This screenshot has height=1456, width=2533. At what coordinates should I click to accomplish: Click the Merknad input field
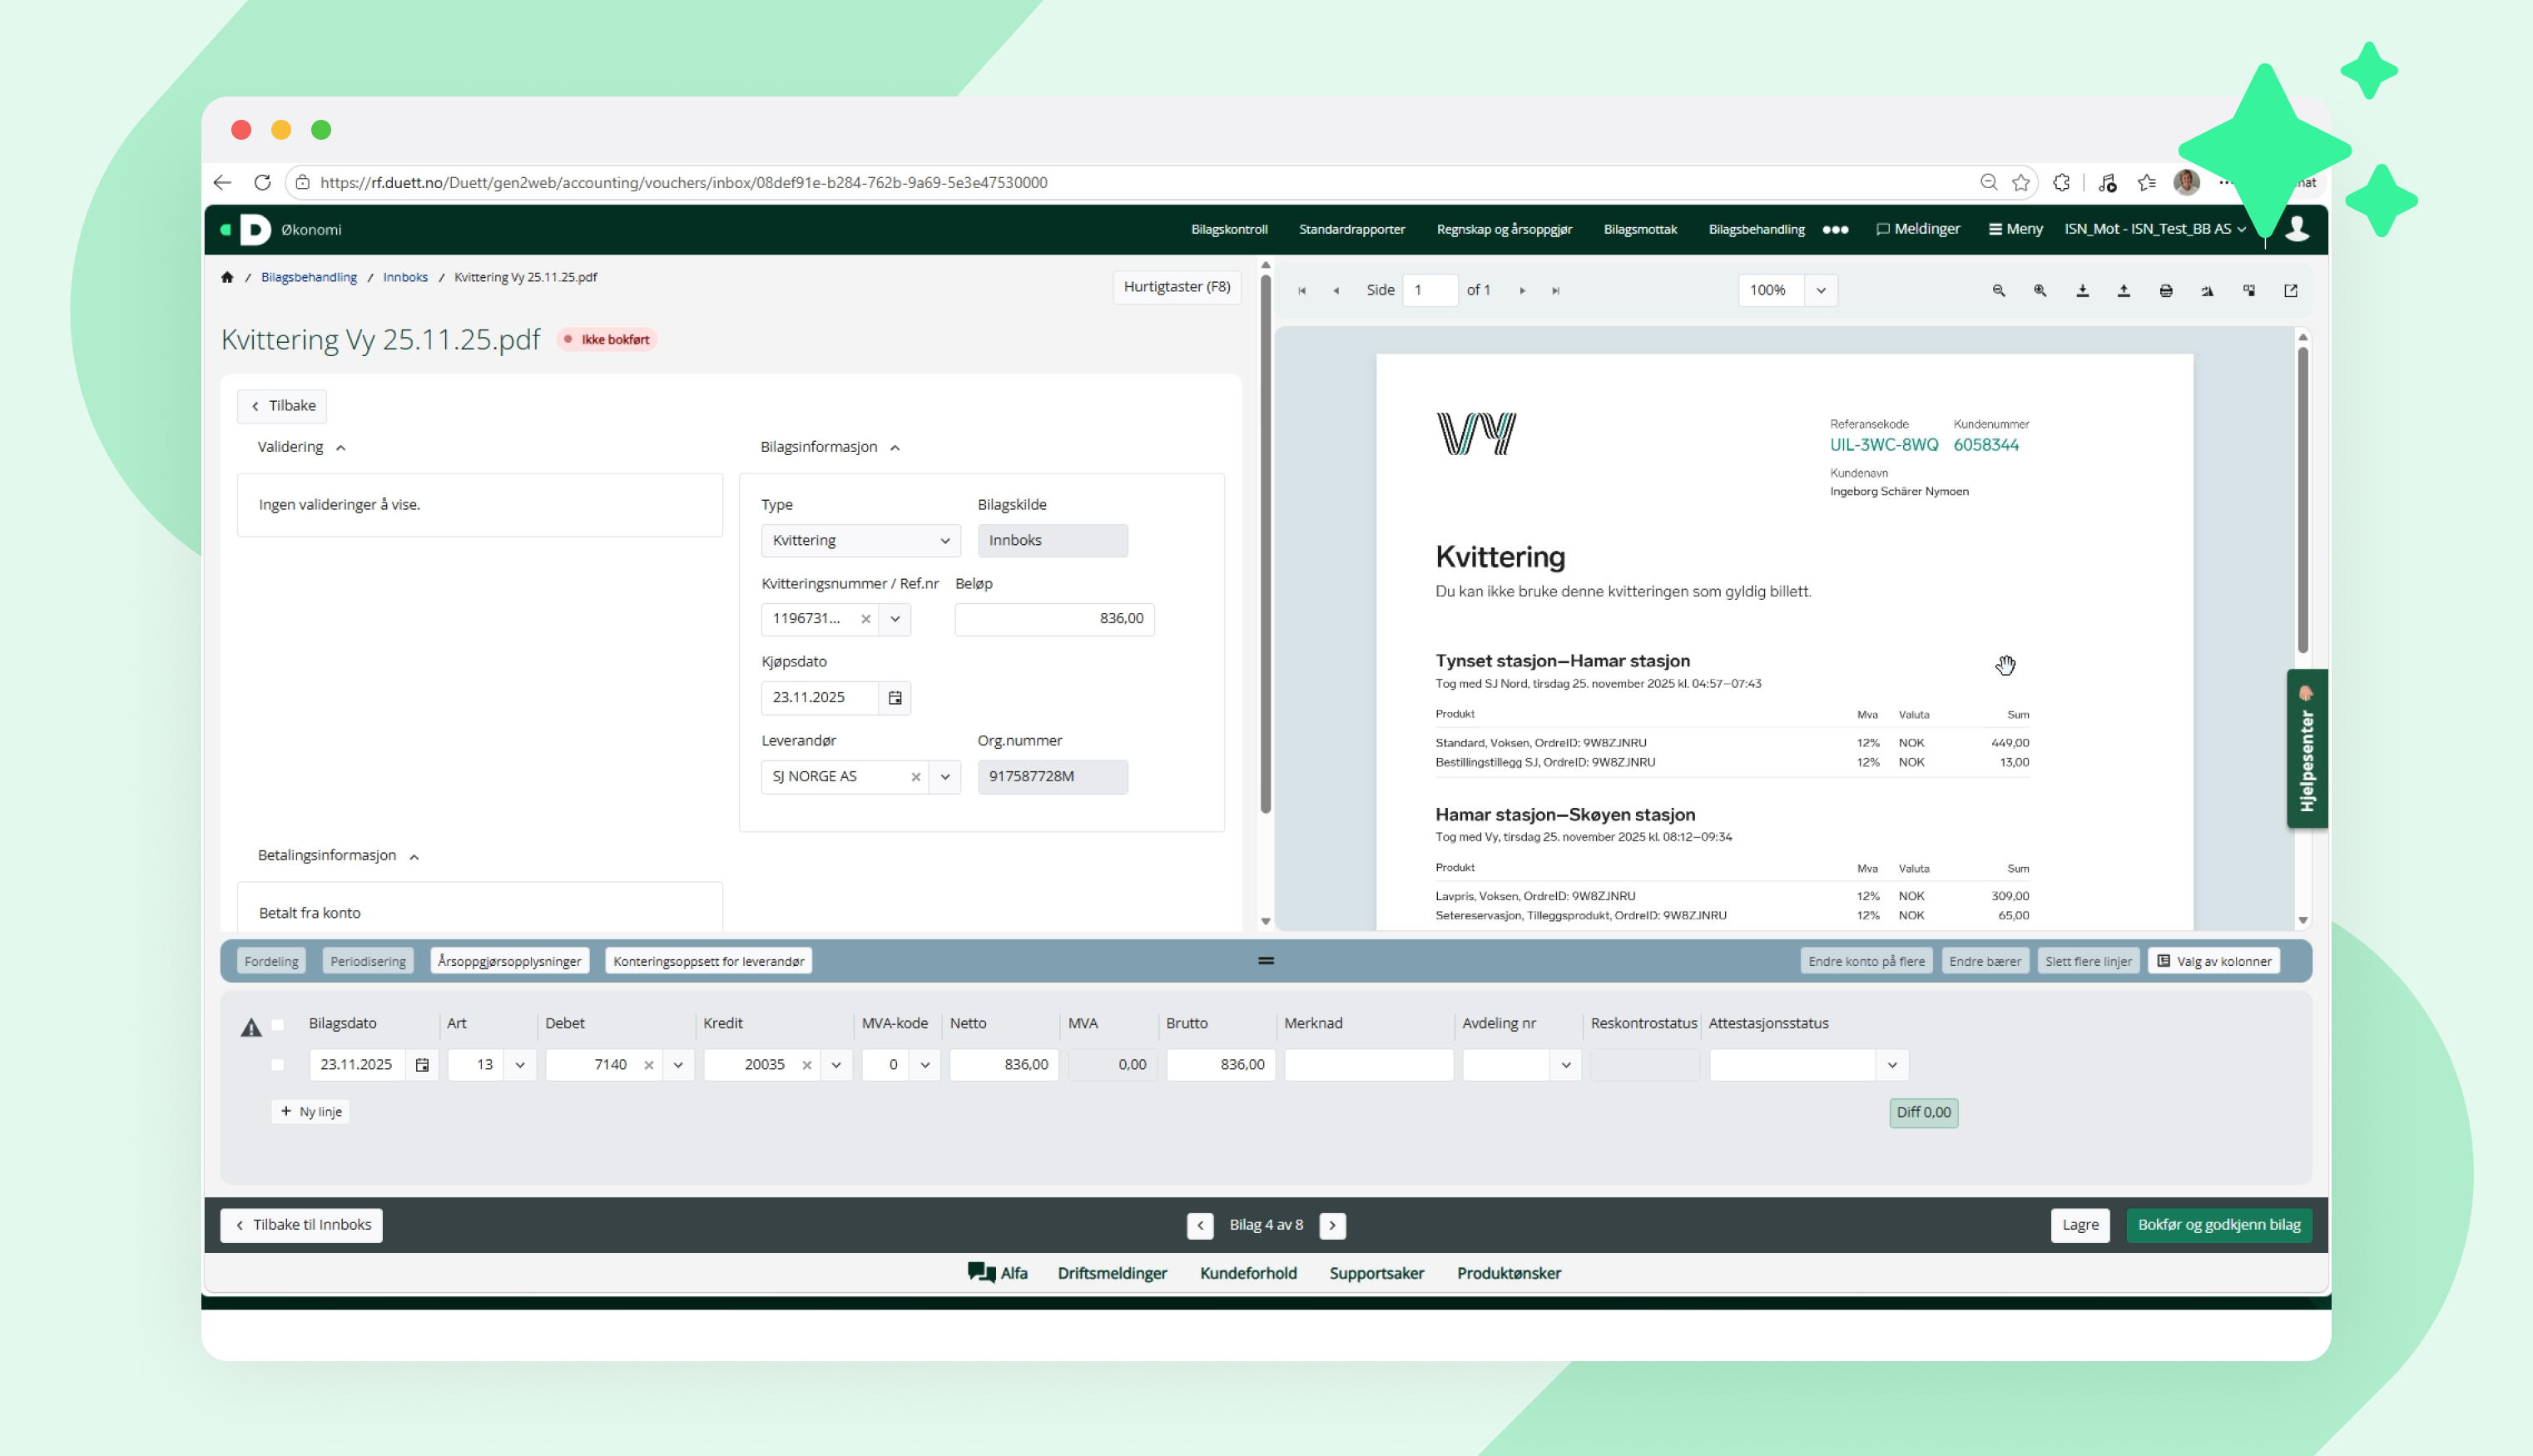(x=1369, y=1065)
